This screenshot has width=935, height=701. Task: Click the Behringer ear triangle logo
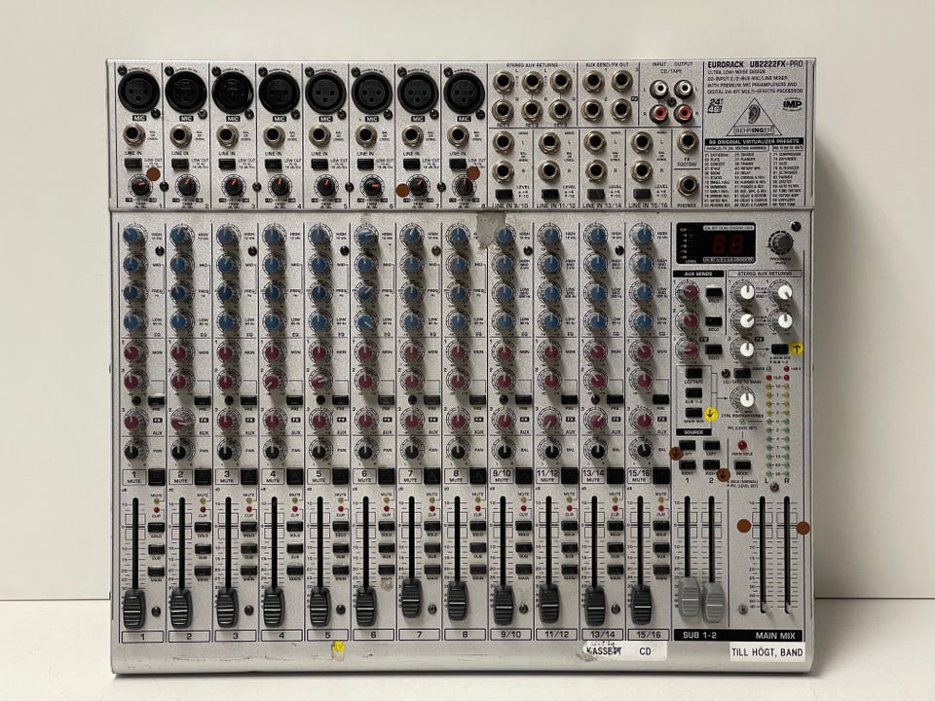click(x=753, y=120)
